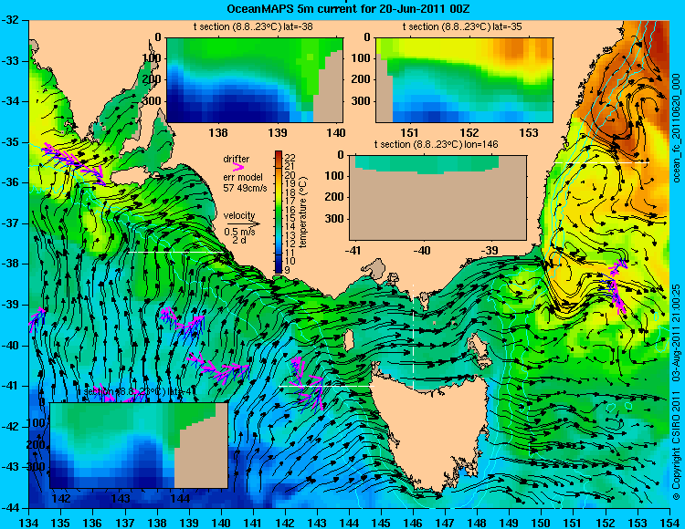Click the white dashed section line at latitude -41
Image resolution: width=685 pixels, height=529 pixels.
(x=326, y=387)
